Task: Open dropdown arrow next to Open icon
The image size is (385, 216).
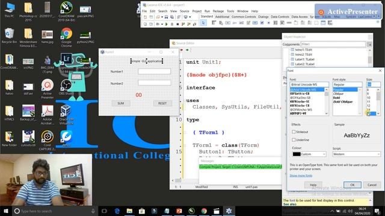Action: tap(162, 17)
